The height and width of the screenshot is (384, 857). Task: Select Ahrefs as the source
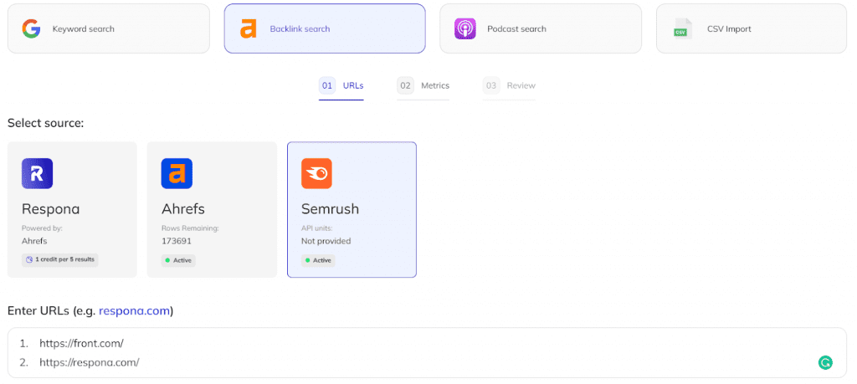point(212,210)
